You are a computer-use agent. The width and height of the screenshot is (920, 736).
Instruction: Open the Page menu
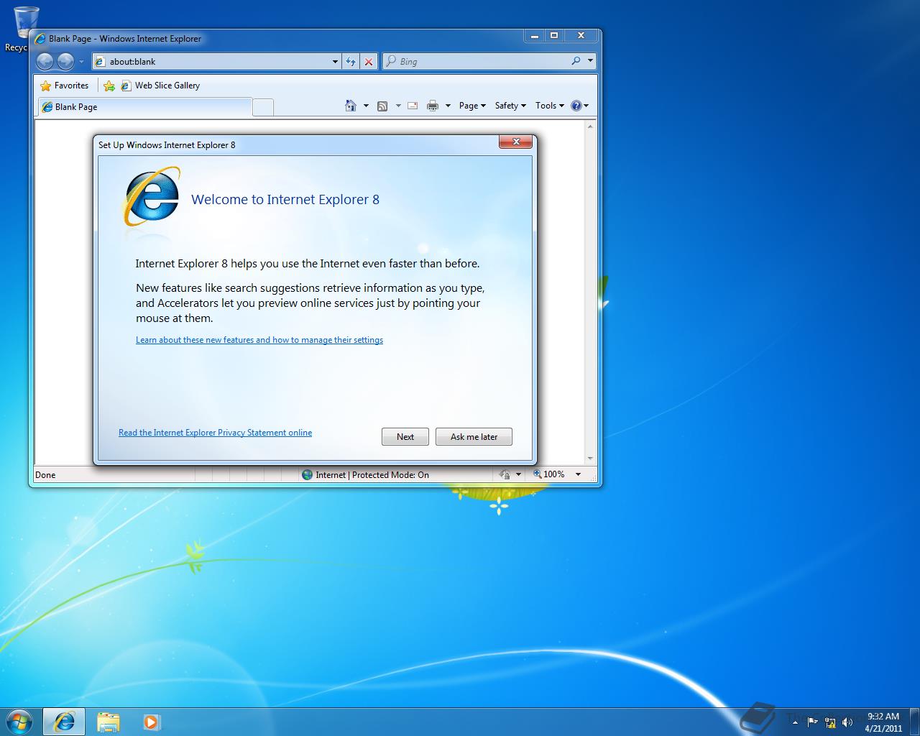point(472,106)
